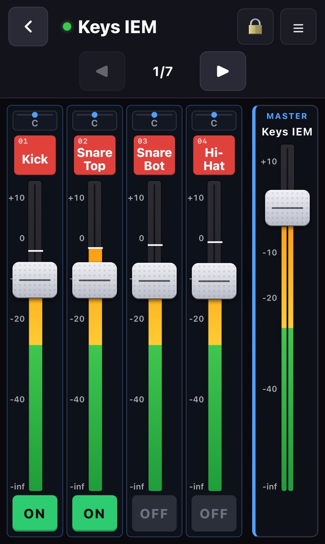The height and width of the screenshot is (544, 325).
Task: Select the Snare Bot channel label
Action: (155, 155)
